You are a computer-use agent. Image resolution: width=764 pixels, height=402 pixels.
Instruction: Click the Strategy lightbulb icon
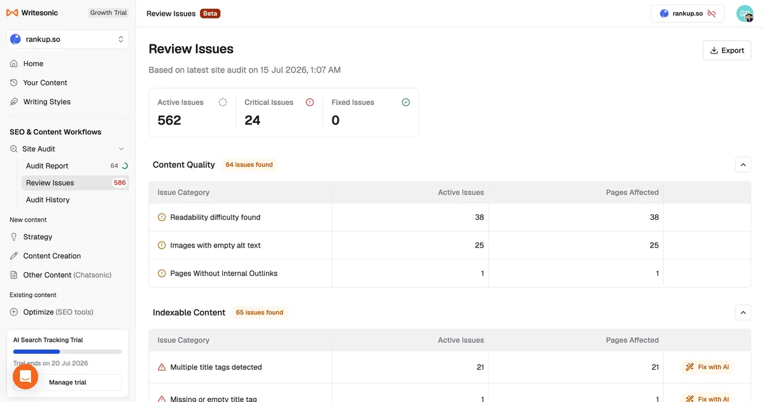tap(14, 237)
